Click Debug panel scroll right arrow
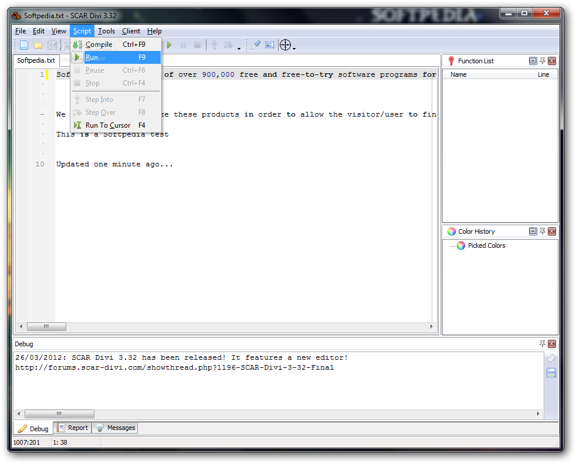Screen dimensions: 576x464 click(x=538, y=414)
